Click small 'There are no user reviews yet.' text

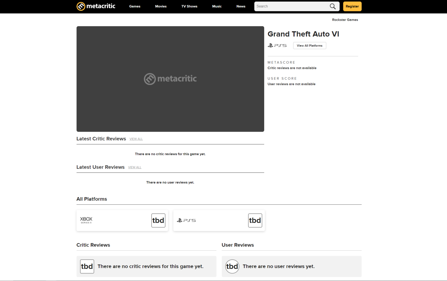coord(170,182)
